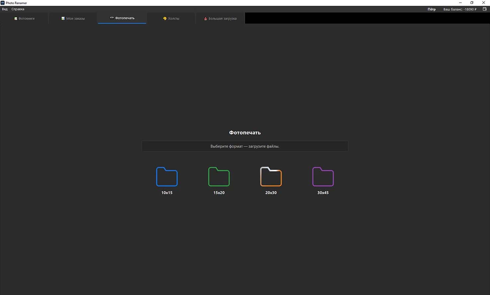Viewport: 490px width, 295px height.
Task: Click the 20x30 folder label
Action: pyautogui.click(x=271, y=193)
